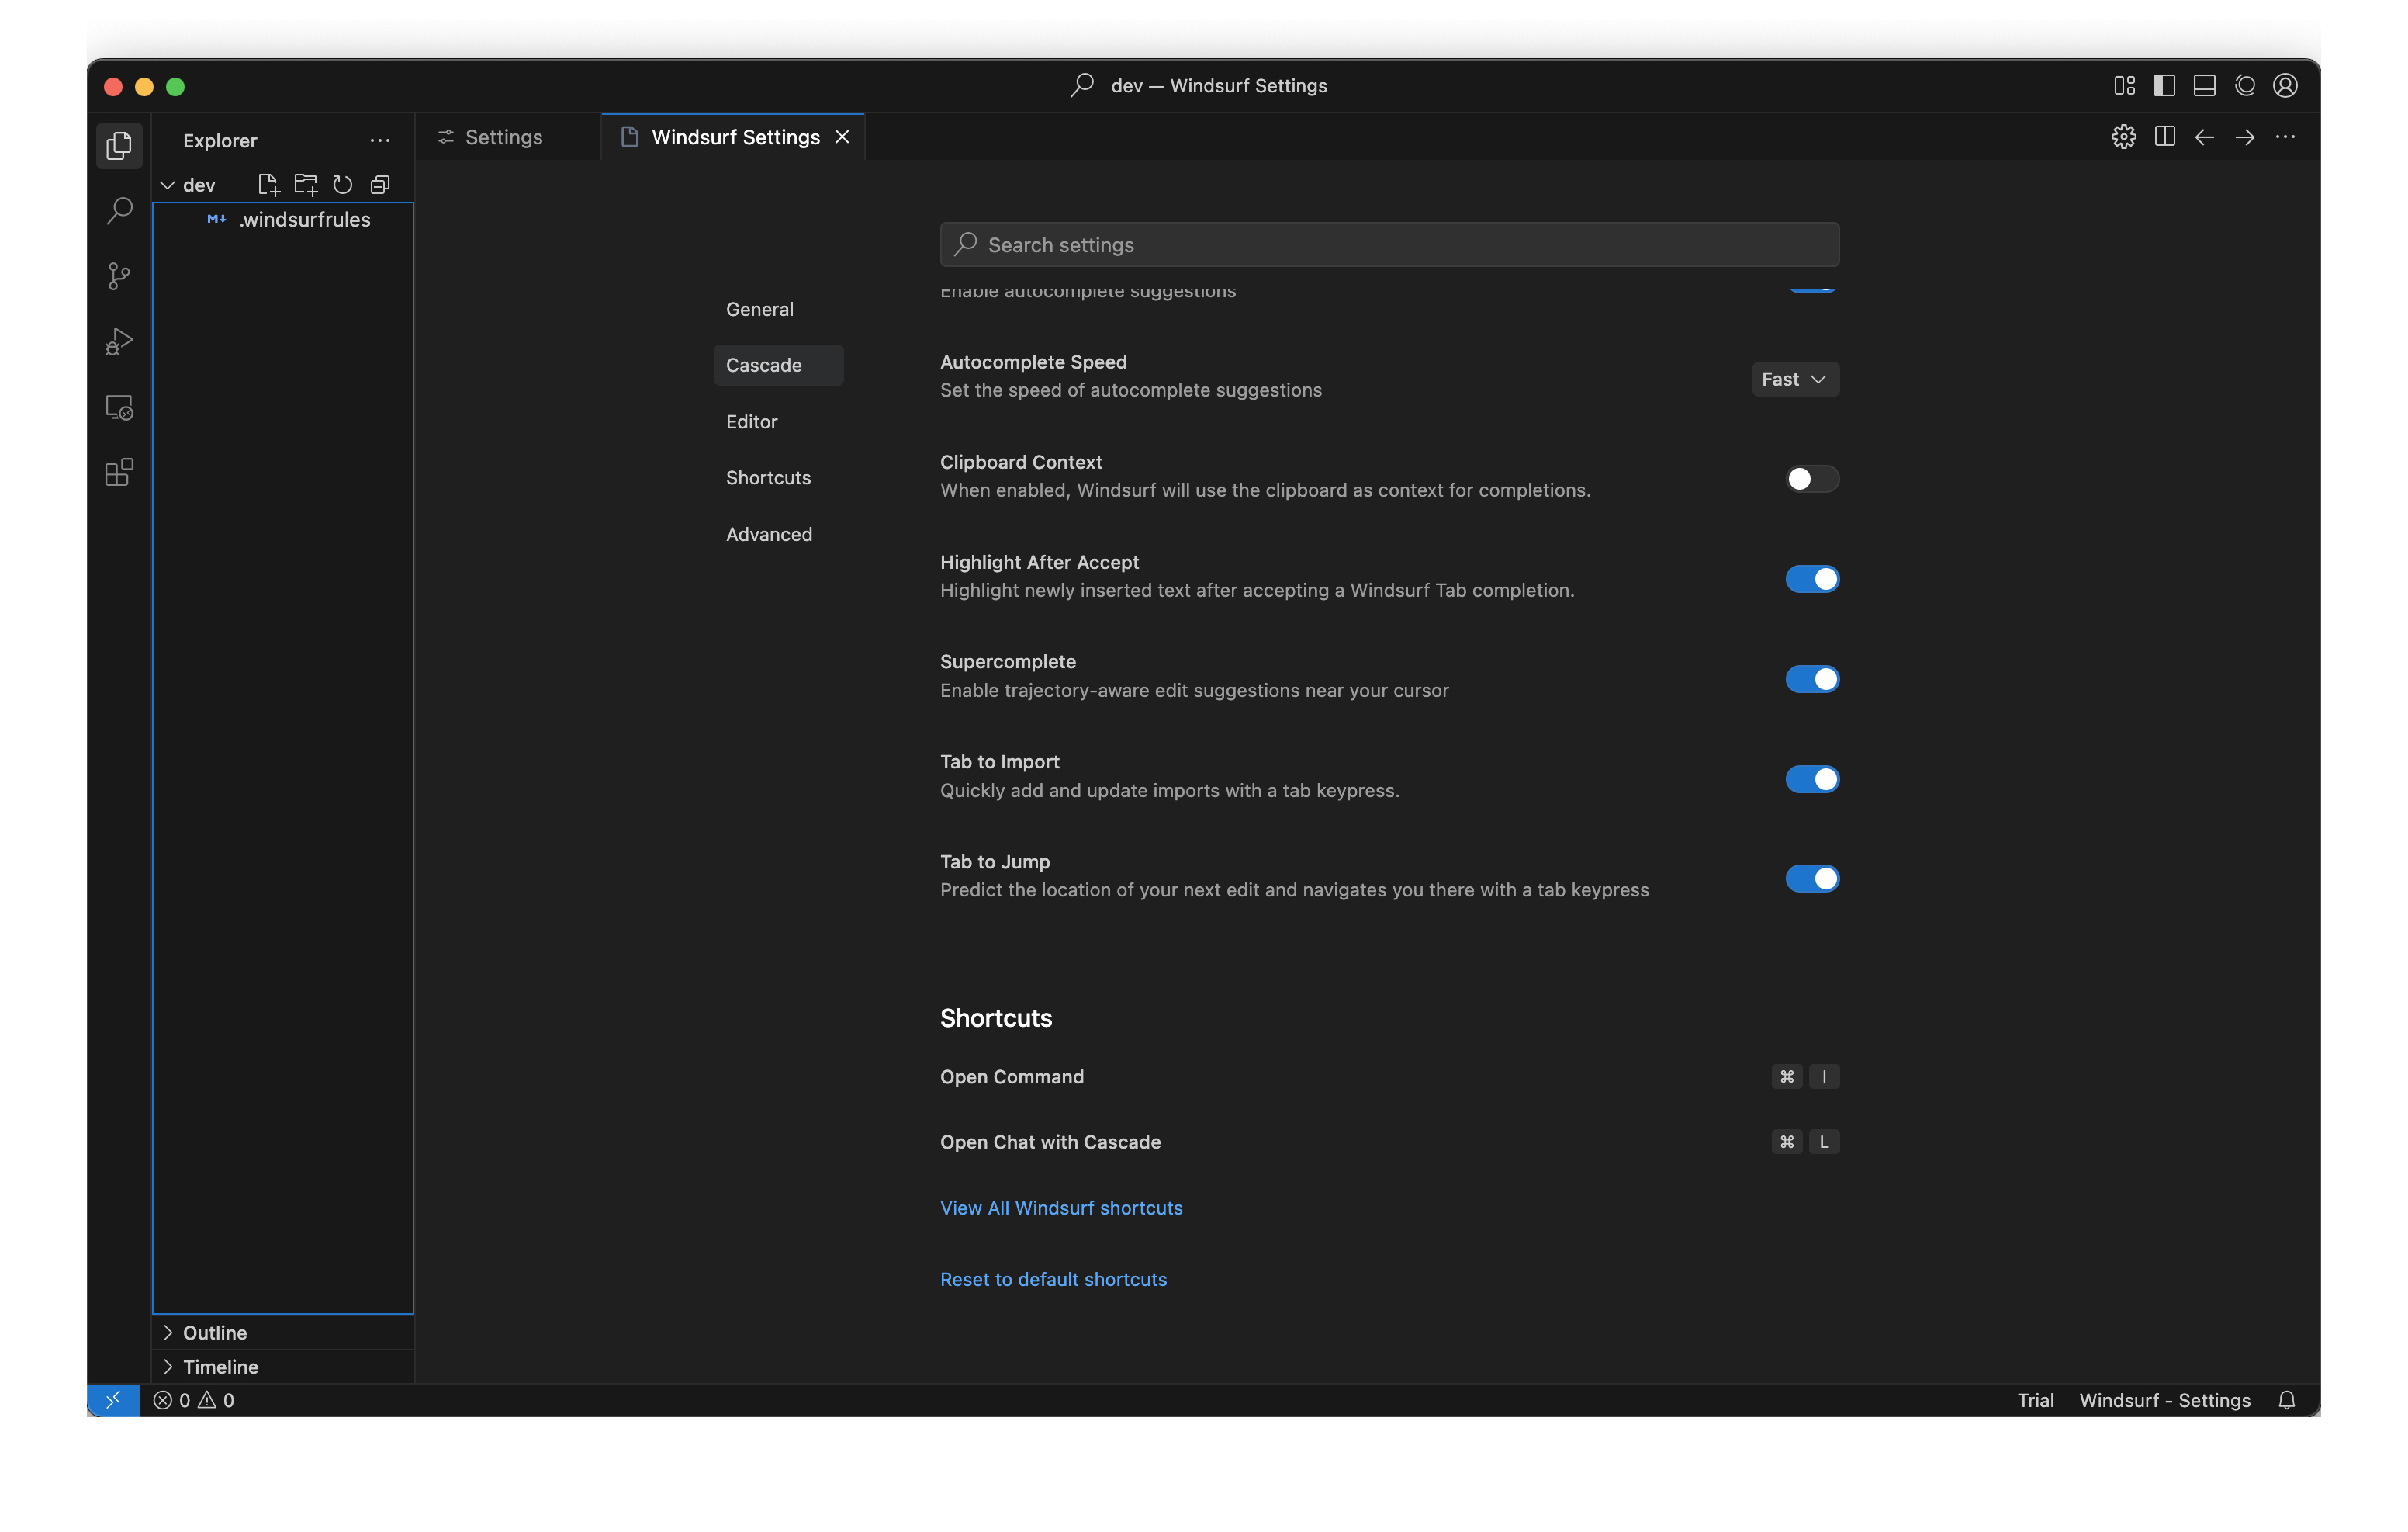Open the Extensions view icon
Screen dimensions: 2408x1532
[119, 473]
